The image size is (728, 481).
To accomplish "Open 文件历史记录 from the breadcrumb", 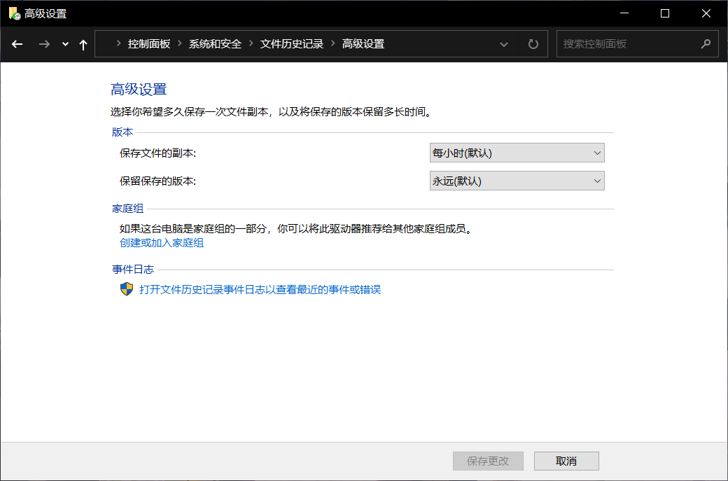I will point(294,43).
